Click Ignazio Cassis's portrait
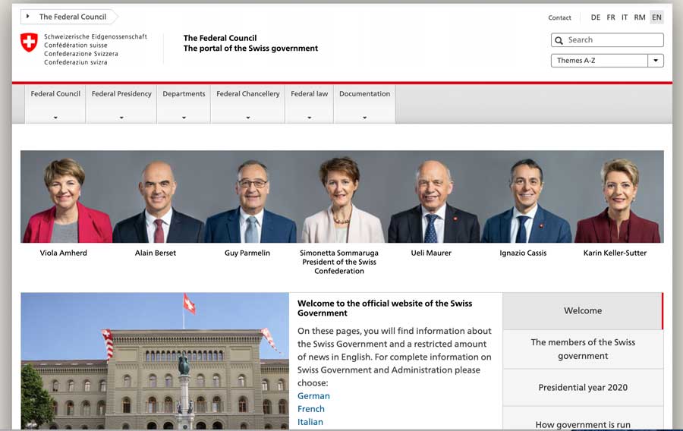The width and height of the screenshot is (683, 431). [x=526, y=197]
